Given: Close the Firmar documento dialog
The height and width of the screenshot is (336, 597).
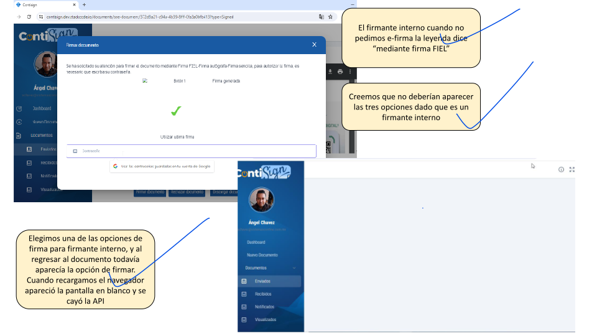Looking at the screenshot, I should tap(315, 45).
